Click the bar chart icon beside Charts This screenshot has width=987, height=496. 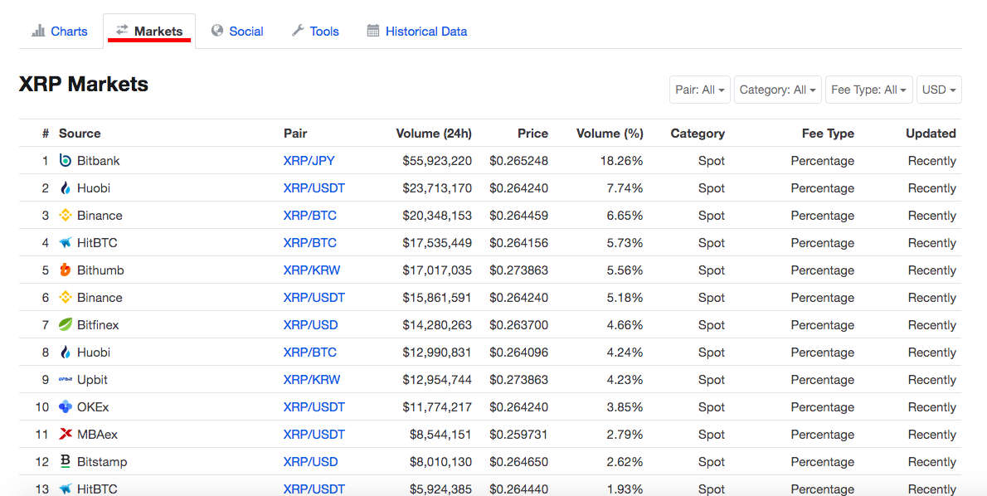point(38,30)
